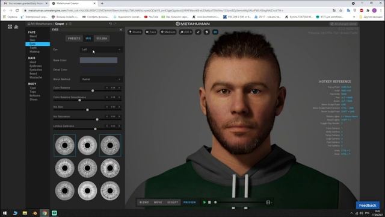
Task: Select the Shoes item under Body
Action: click(x=34, y=99)
